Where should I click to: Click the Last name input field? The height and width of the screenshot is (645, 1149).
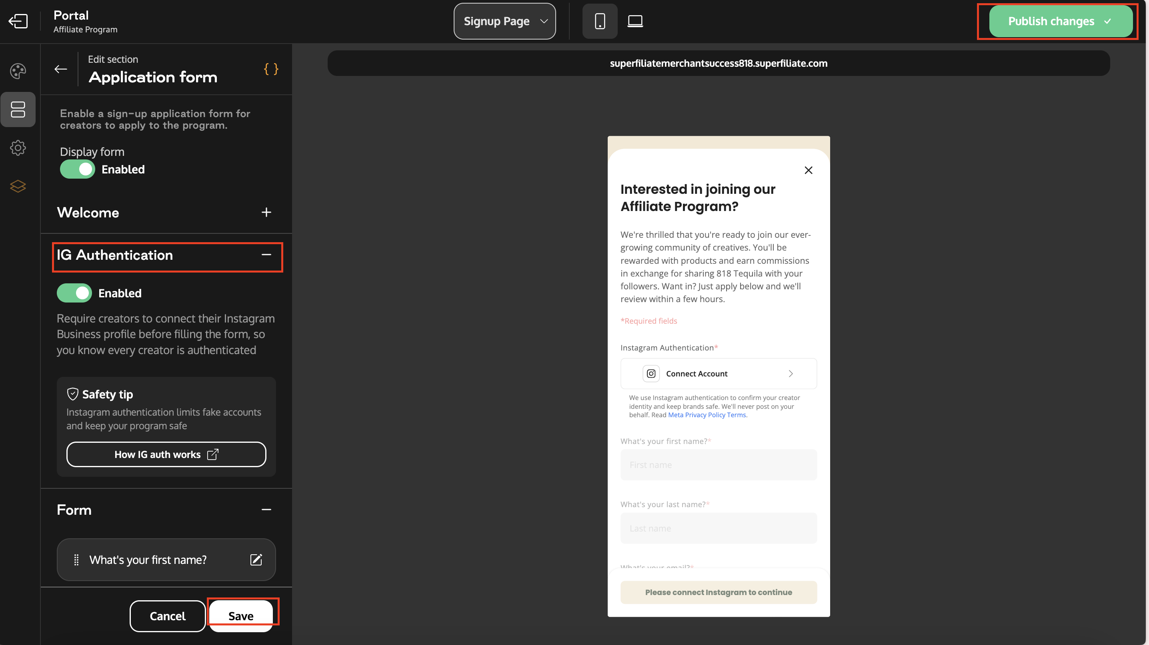719,528
